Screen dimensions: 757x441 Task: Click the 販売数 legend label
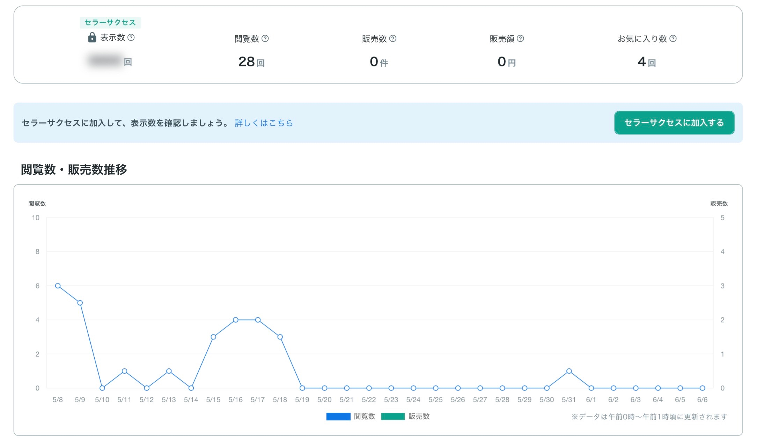[419, 417]
